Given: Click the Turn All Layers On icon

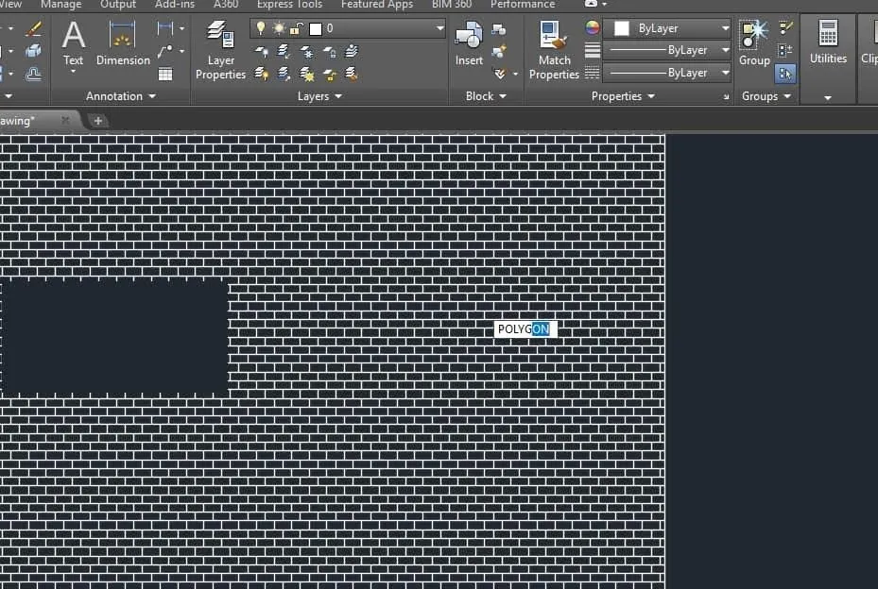Looking at the screenshot, I should [x=262, y=74].
